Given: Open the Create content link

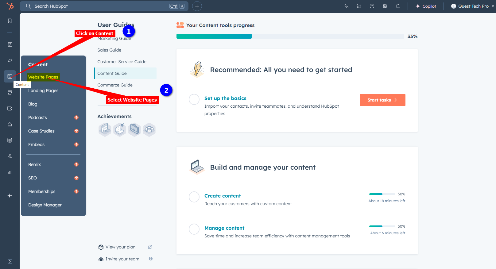Looking at the screenshot, I should [223, 196].
